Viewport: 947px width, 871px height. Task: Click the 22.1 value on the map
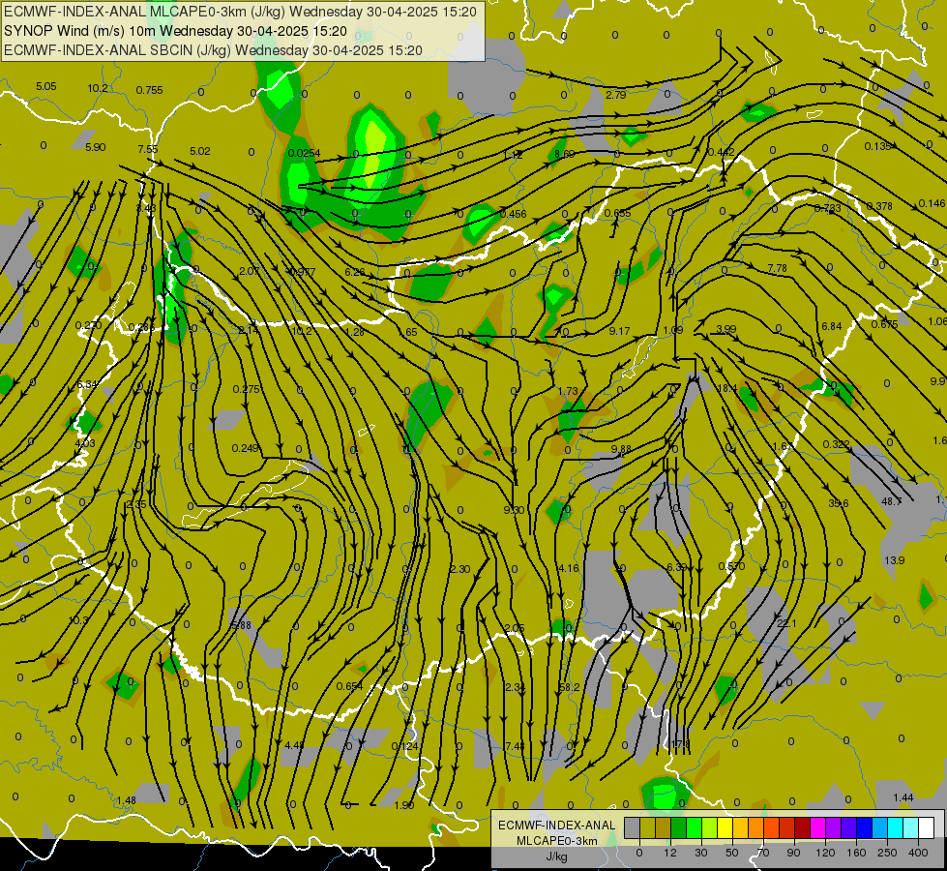point(786,623)
